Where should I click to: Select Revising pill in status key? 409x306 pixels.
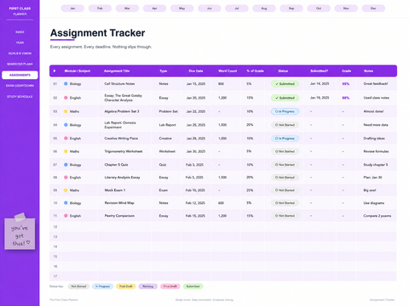148,286
